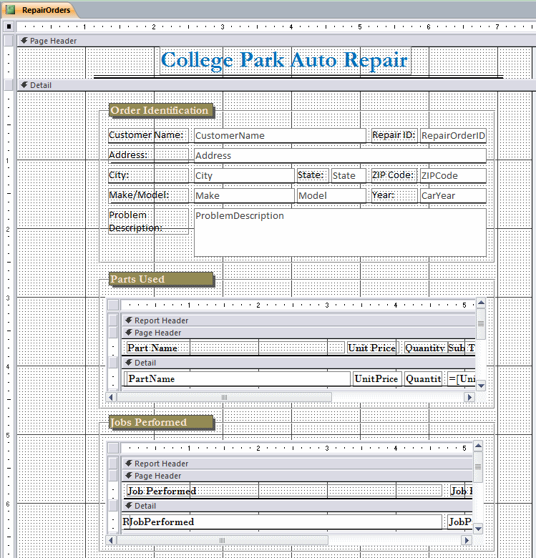Select the Year: label
536x558 pixels.
click(394, 195)
